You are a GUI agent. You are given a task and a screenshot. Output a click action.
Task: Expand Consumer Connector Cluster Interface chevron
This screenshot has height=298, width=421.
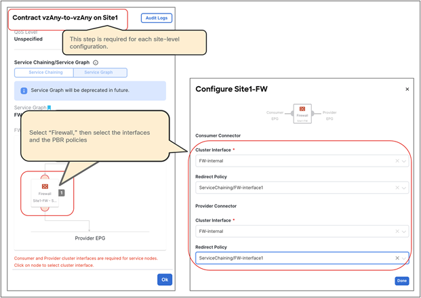point(404,161)
